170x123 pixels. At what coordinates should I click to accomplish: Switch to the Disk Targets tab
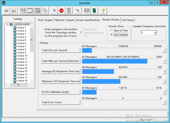(x=45, y=20)
